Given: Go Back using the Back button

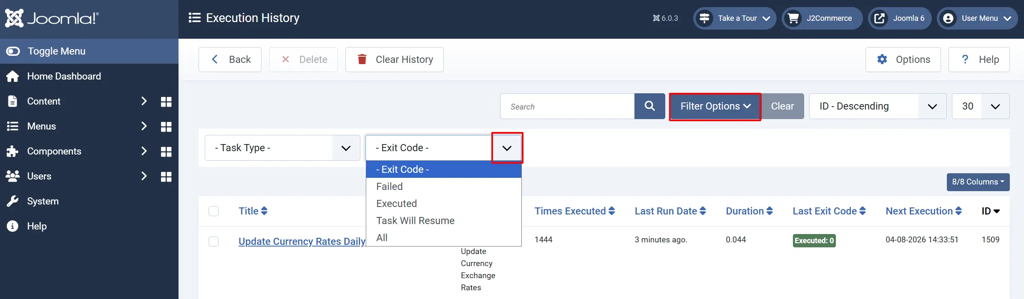Looking at the screenshot, I should [230, 60].
